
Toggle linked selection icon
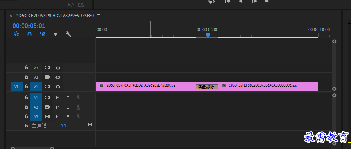pyautogui.click(x=42, y=34)
